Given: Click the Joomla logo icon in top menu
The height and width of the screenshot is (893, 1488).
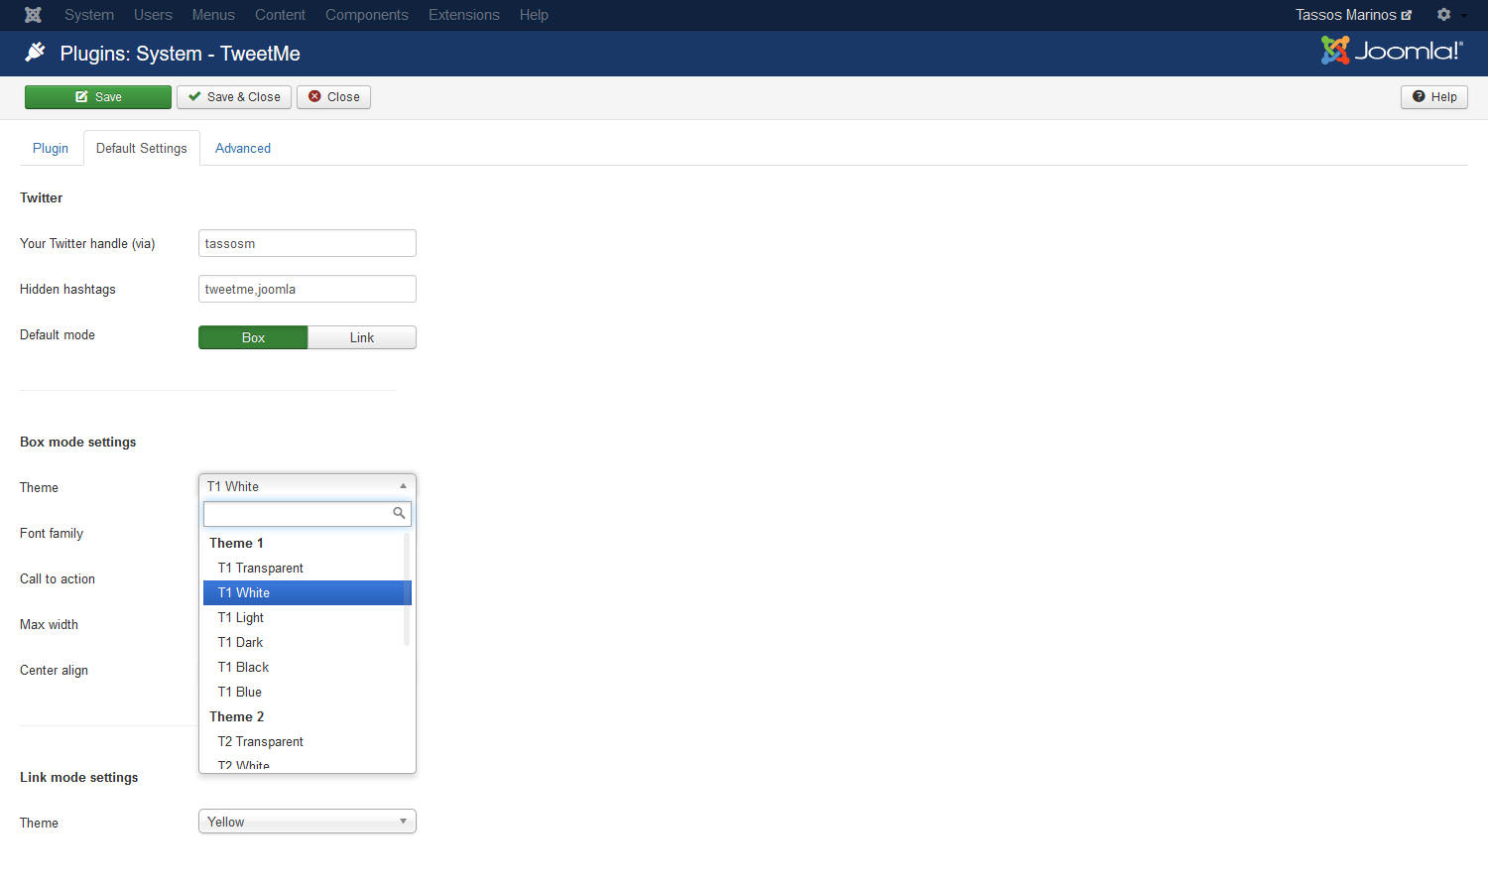Looking at the screenshot, I should point(33,15).
